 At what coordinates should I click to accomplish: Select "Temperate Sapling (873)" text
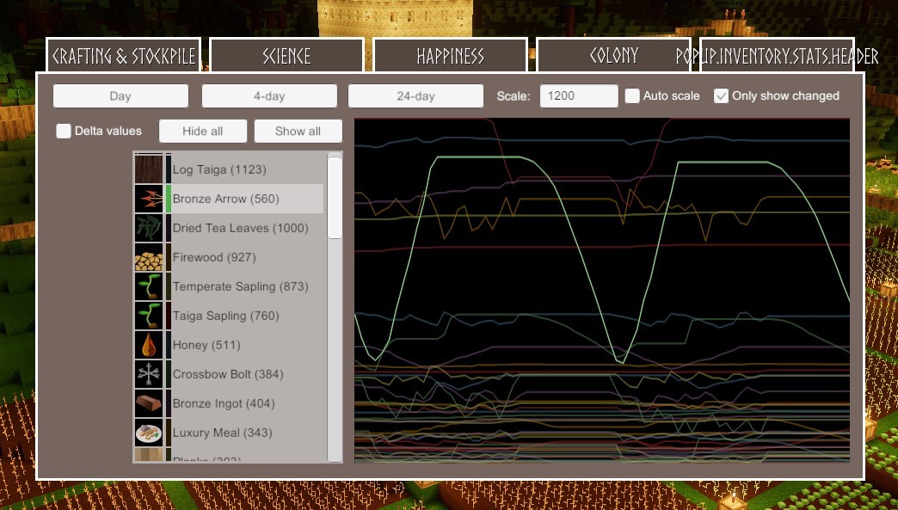[241, 286]
